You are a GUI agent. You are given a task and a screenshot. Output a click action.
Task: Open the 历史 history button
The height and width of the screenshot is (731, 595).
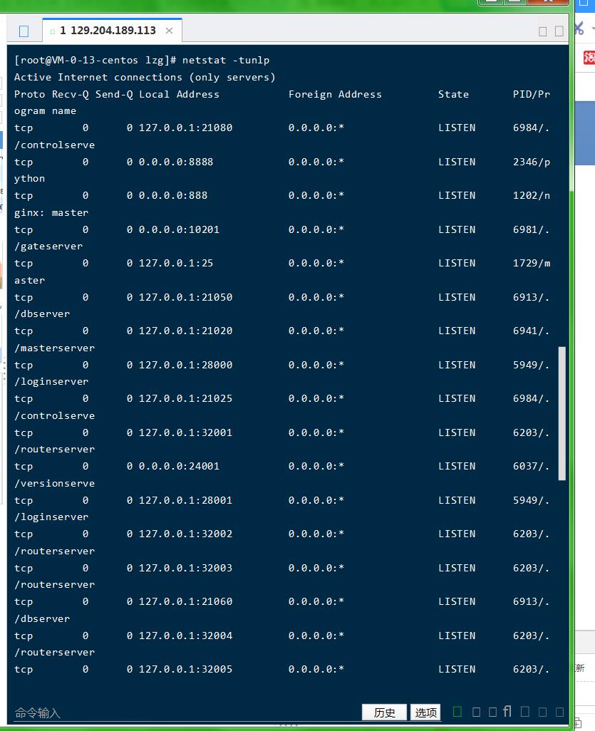pos(384,712)
